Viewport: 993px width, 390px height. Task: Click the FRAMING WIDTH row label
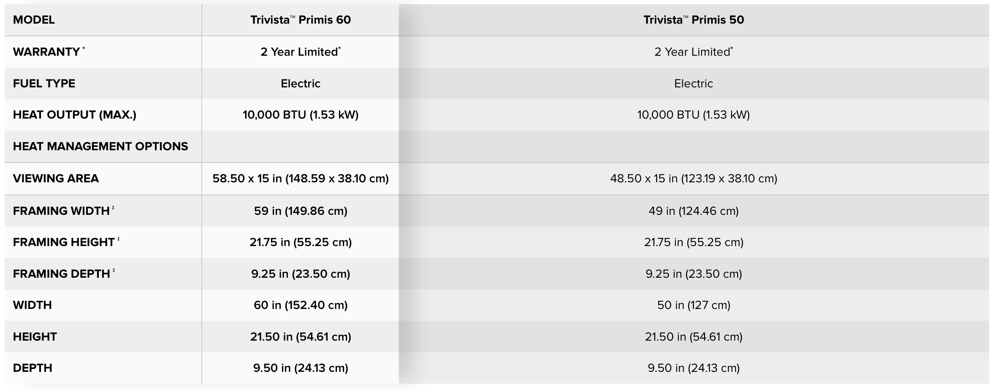(x=61, y=211)
